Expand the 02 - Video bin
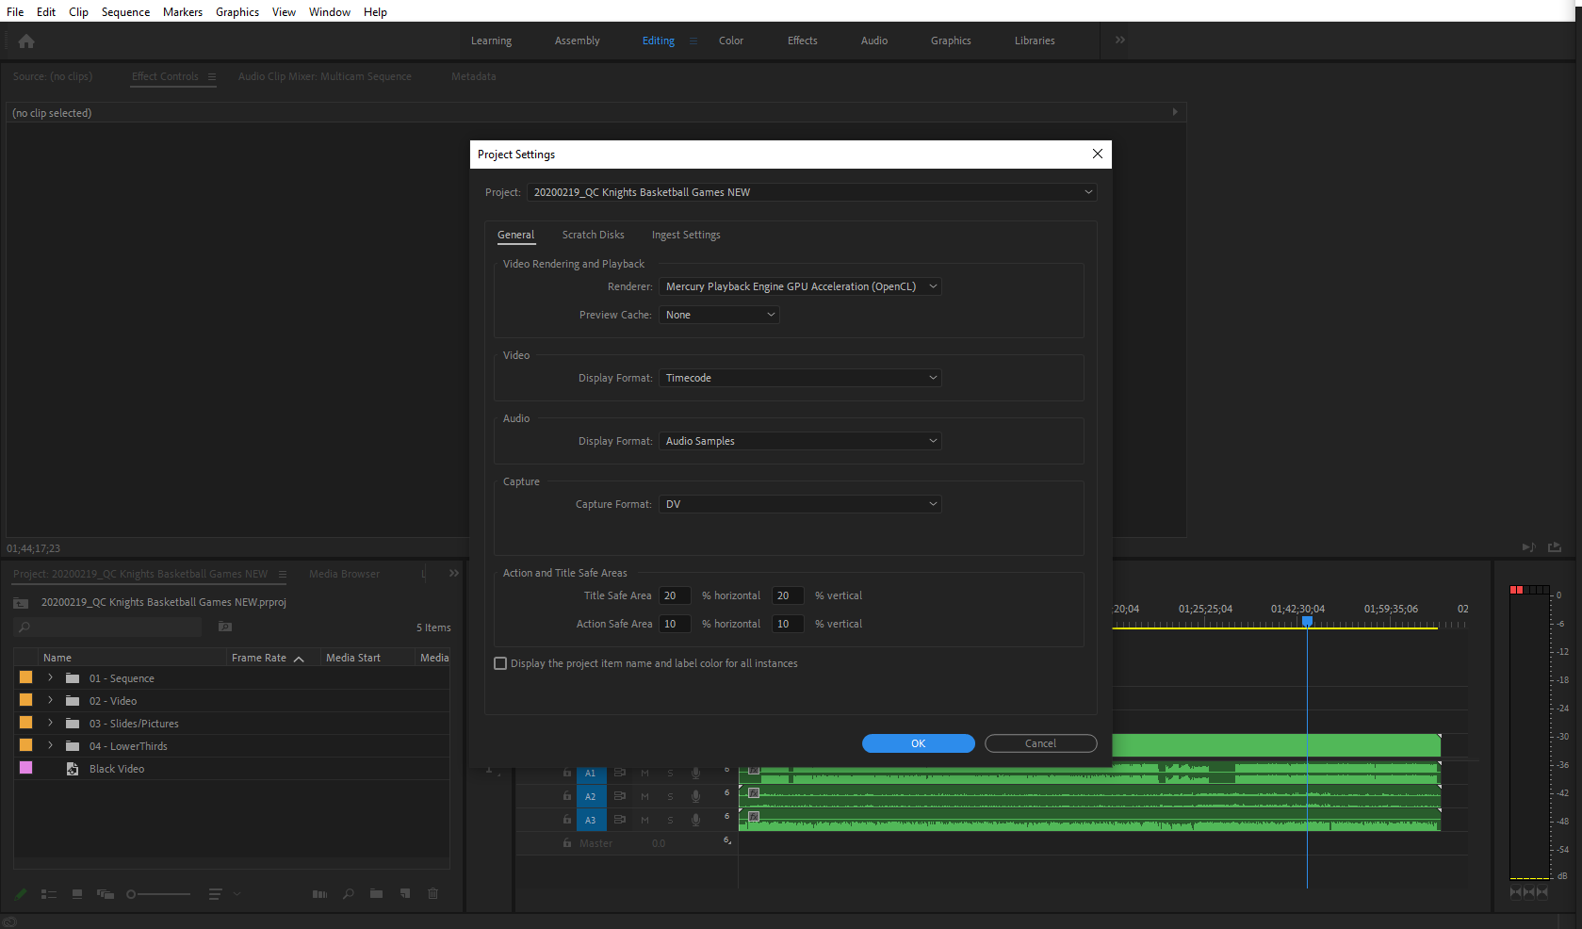The width and height of the screenshot is (1582, 929). click(50, 700)
